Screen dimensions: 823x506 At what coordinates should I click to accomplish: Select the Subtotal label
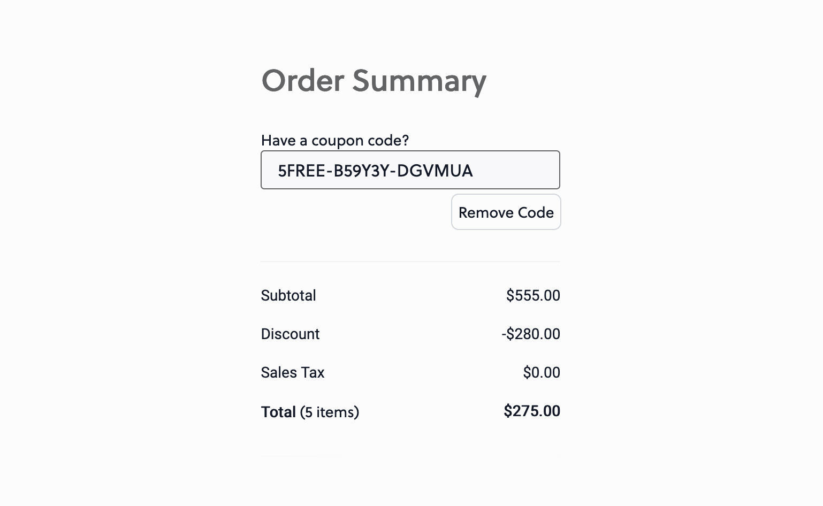tap(288, 295)
